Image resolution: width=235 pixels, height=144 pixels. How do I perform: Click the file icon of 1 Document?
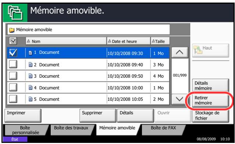click(x=30, y=53)
